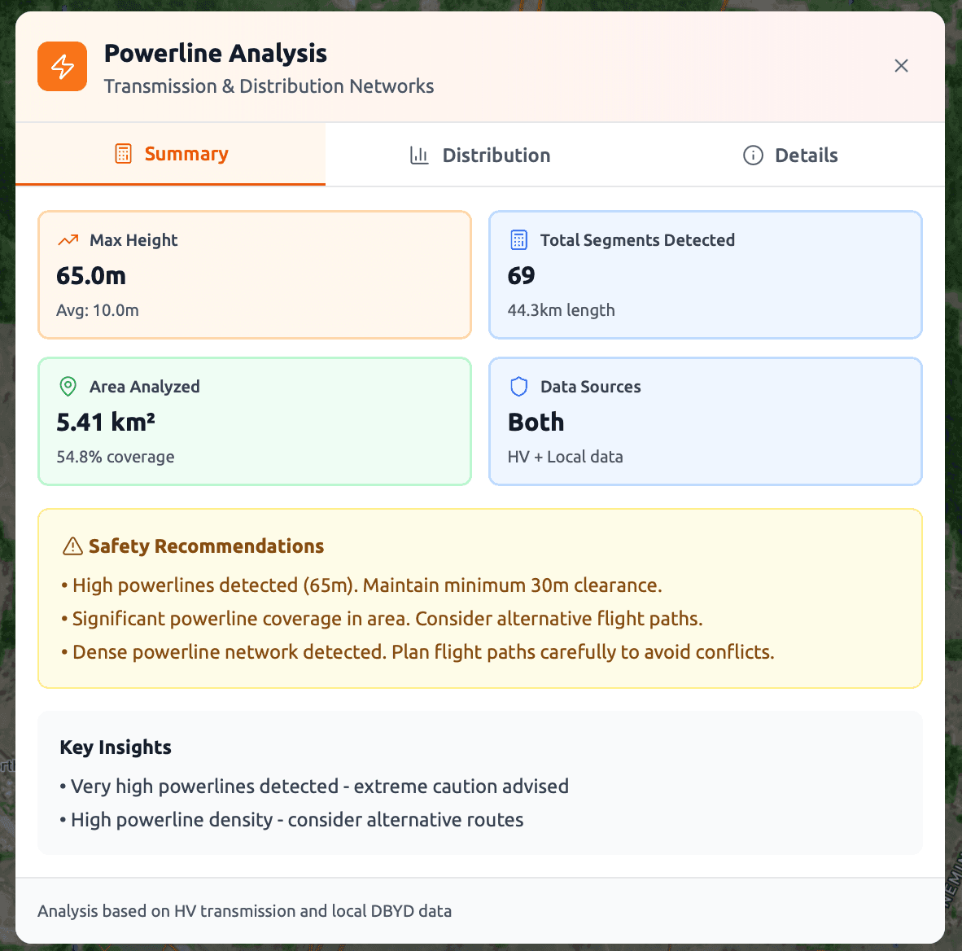962x951 pixels.
Task: Click the Safety Recommendations panel
Action: tap(480, 598)
